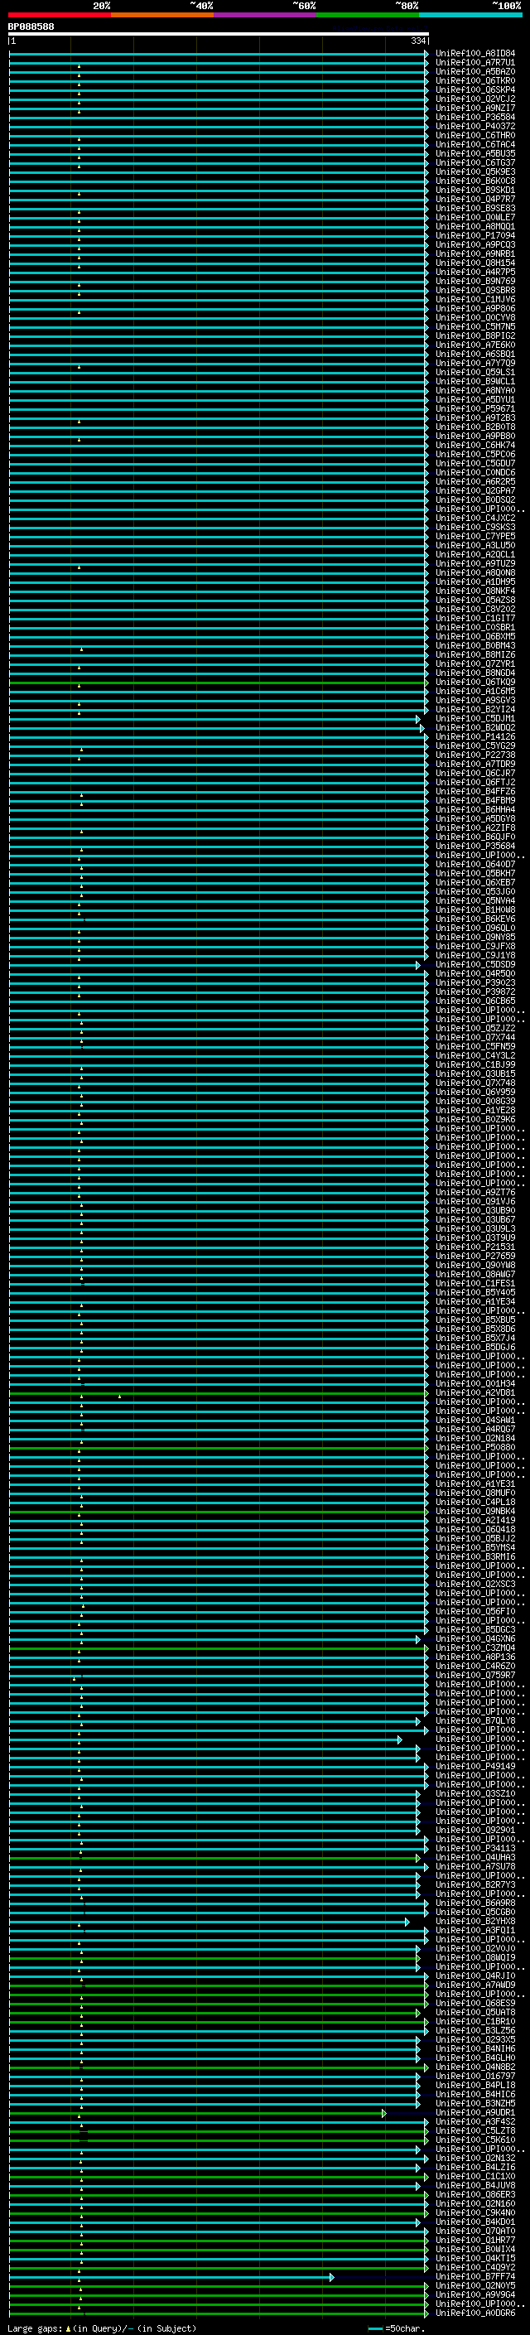530x2335 pixels.
Task: Select the UniRef100_C5K610 label
Action: [475, 2140]
